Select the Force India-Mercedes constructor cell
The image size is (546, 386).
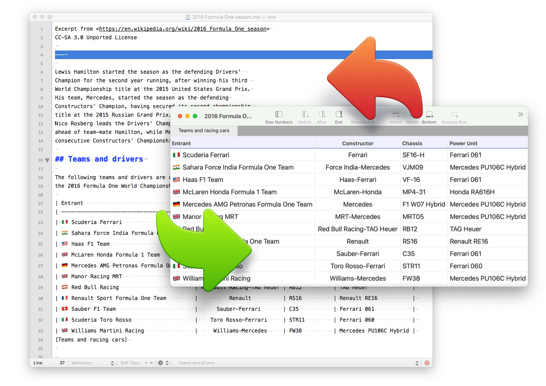pos(358,167)
